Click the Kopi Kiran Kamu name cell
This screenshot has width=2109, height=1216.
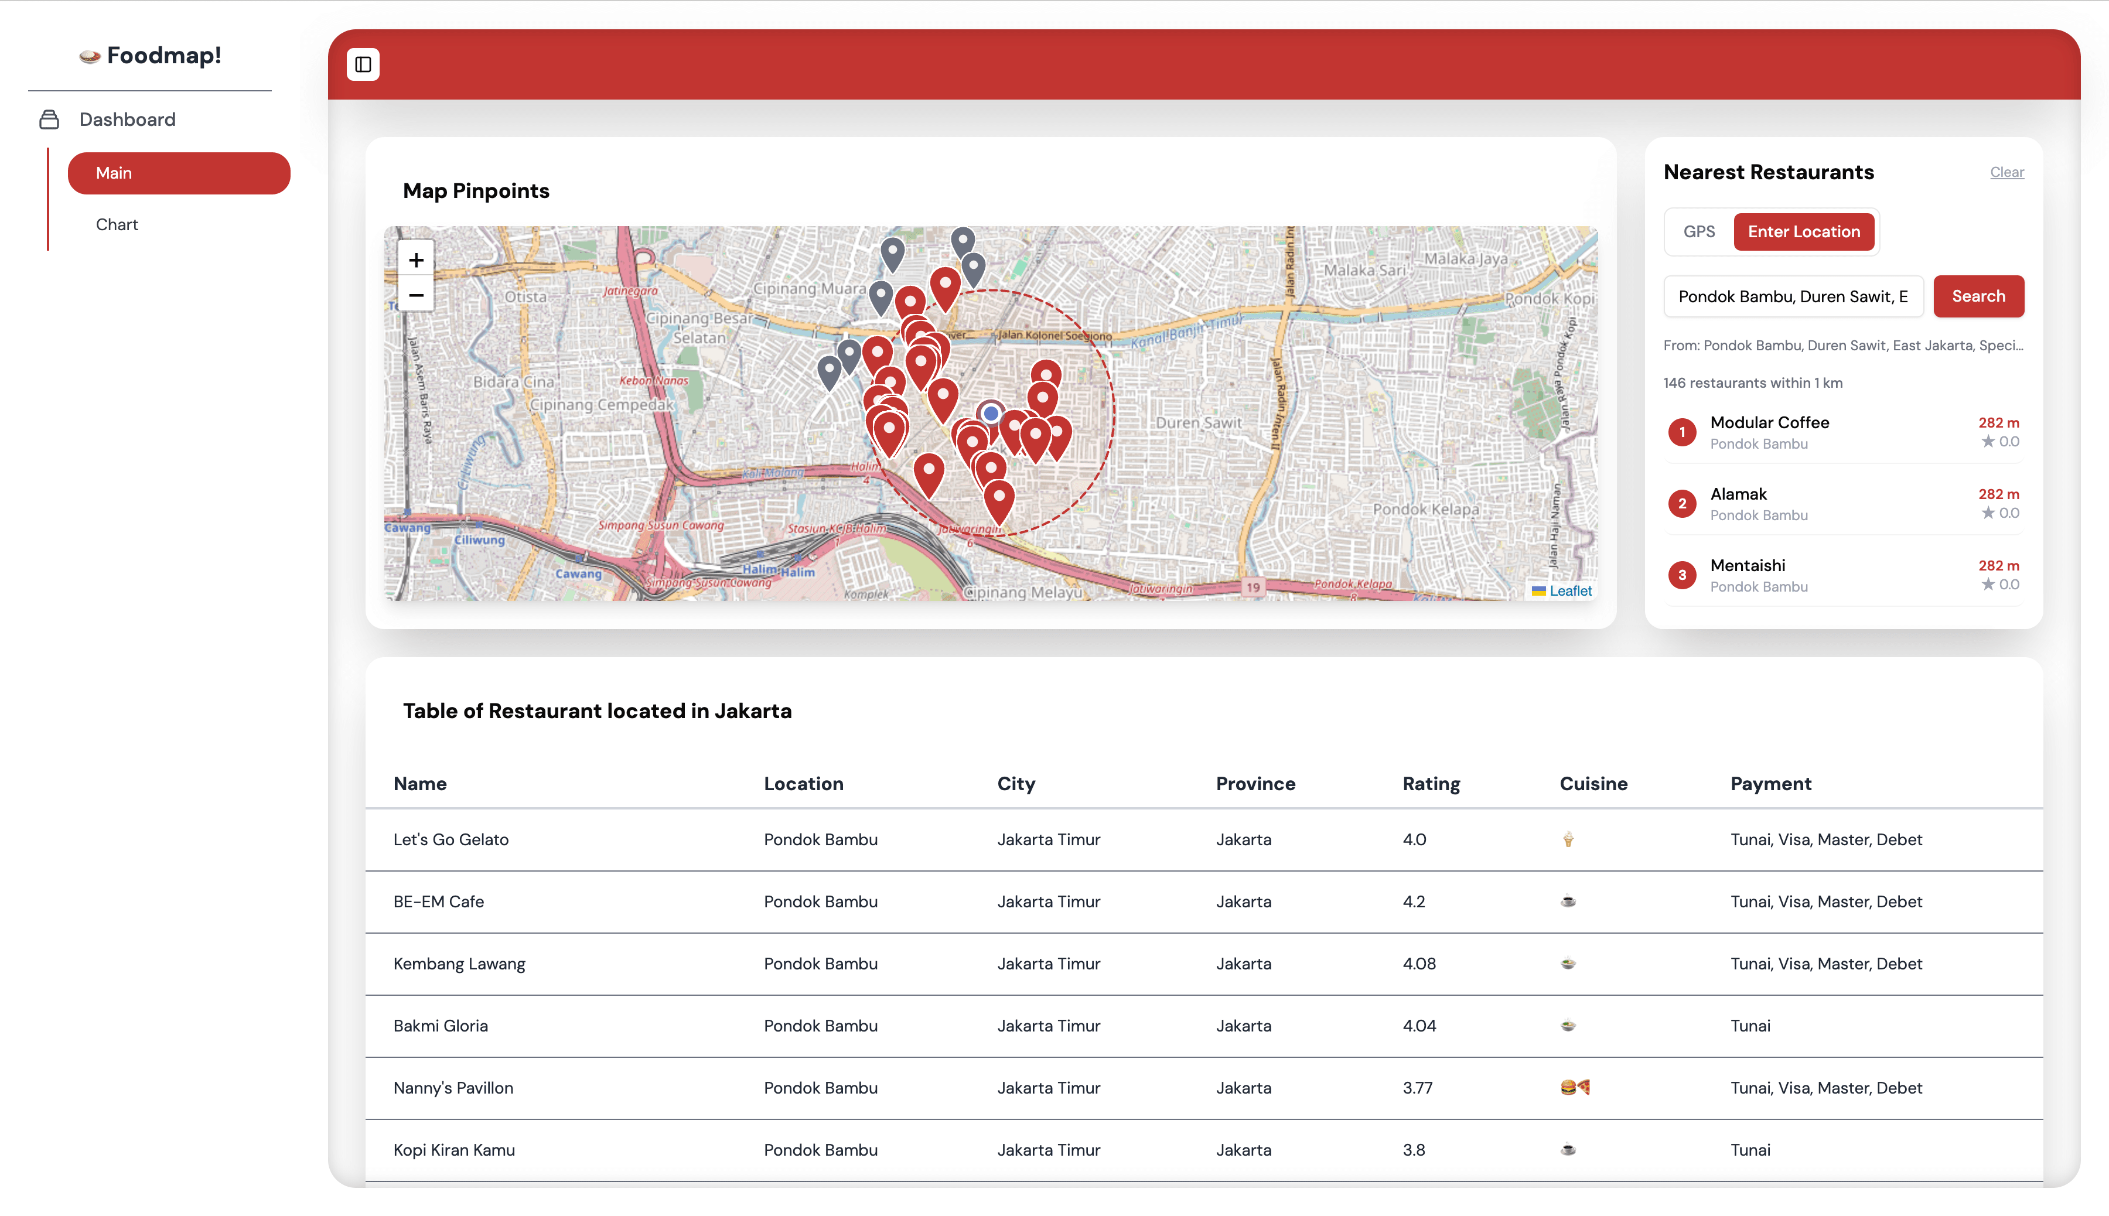point(455,1150)
